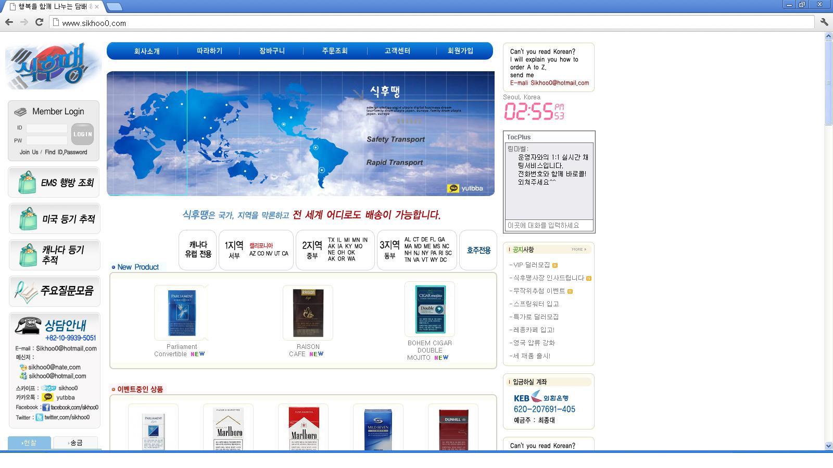Select the 현찰 tab
The height and width of the screenshot is (468, 833).
[29, 443]
